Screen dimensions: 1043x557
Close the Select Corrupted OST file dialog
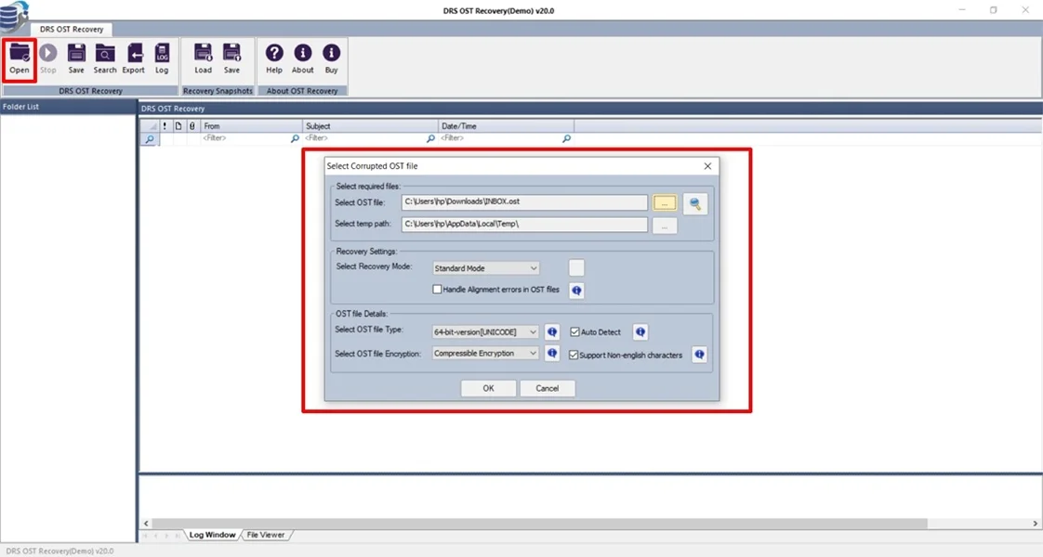(707, 166)
